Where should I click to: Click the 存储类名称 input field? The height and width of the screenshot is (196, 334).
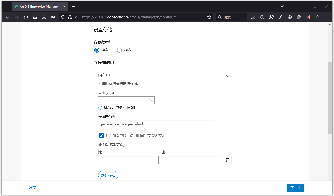click(157, 124)
